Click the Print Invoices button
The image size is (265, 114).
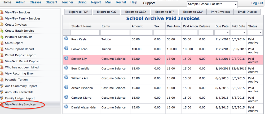click(x=220, y=12)
